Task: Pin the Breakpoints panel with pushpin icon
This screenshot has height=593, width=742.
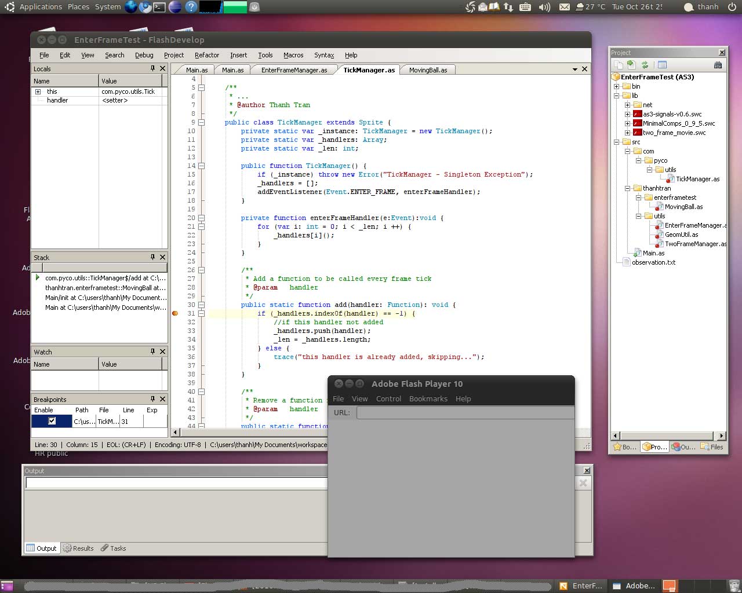Action: tap(152, 399)
